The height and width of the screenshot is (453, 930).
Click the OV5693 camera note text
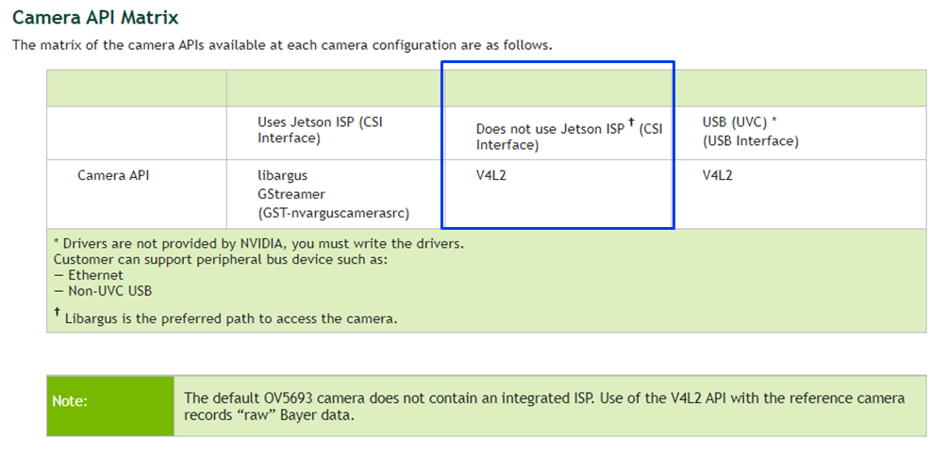point(544,406)
